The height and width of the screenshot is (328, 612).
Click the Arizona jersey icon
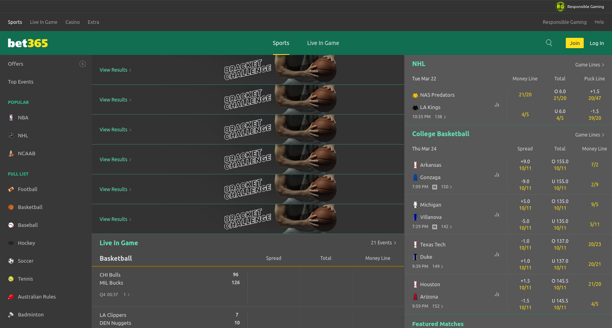pos(415,297)
